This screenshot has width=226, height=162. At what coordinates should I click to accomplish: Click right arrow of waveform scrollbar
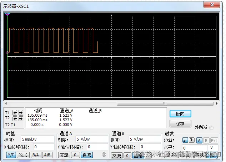(217, 103)
